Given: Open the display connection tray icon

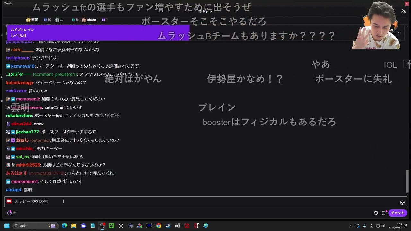Looking at the screenshot, I should tap(378, 226).
